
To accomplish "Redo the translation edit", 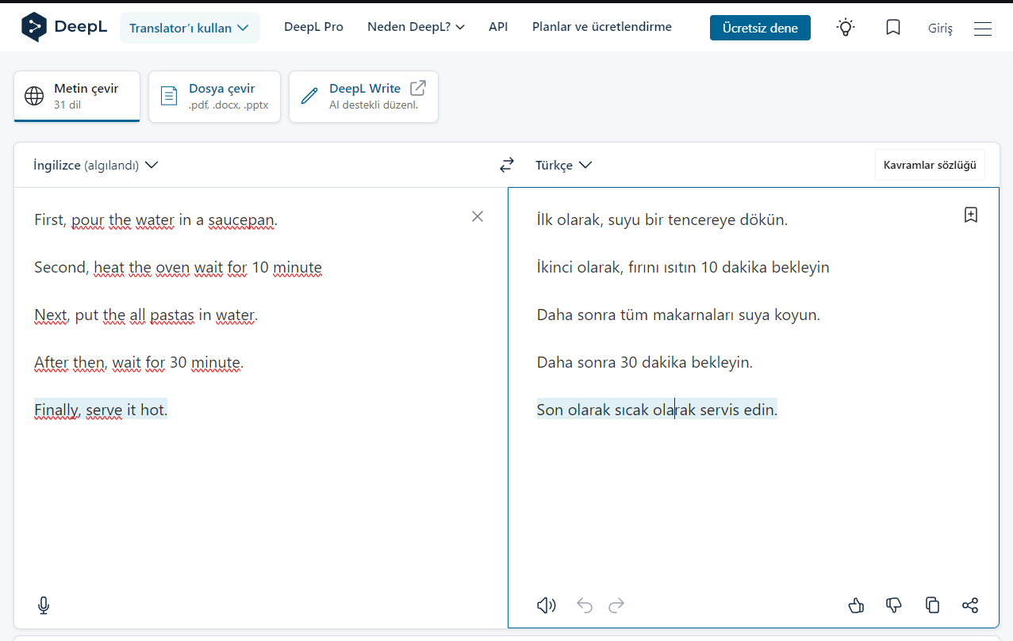I will pos(616,606).
